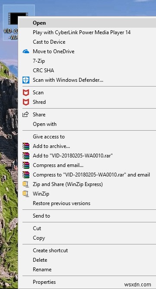Select Add to "VID-20180205-WA0010.rar"

point(87,156)
